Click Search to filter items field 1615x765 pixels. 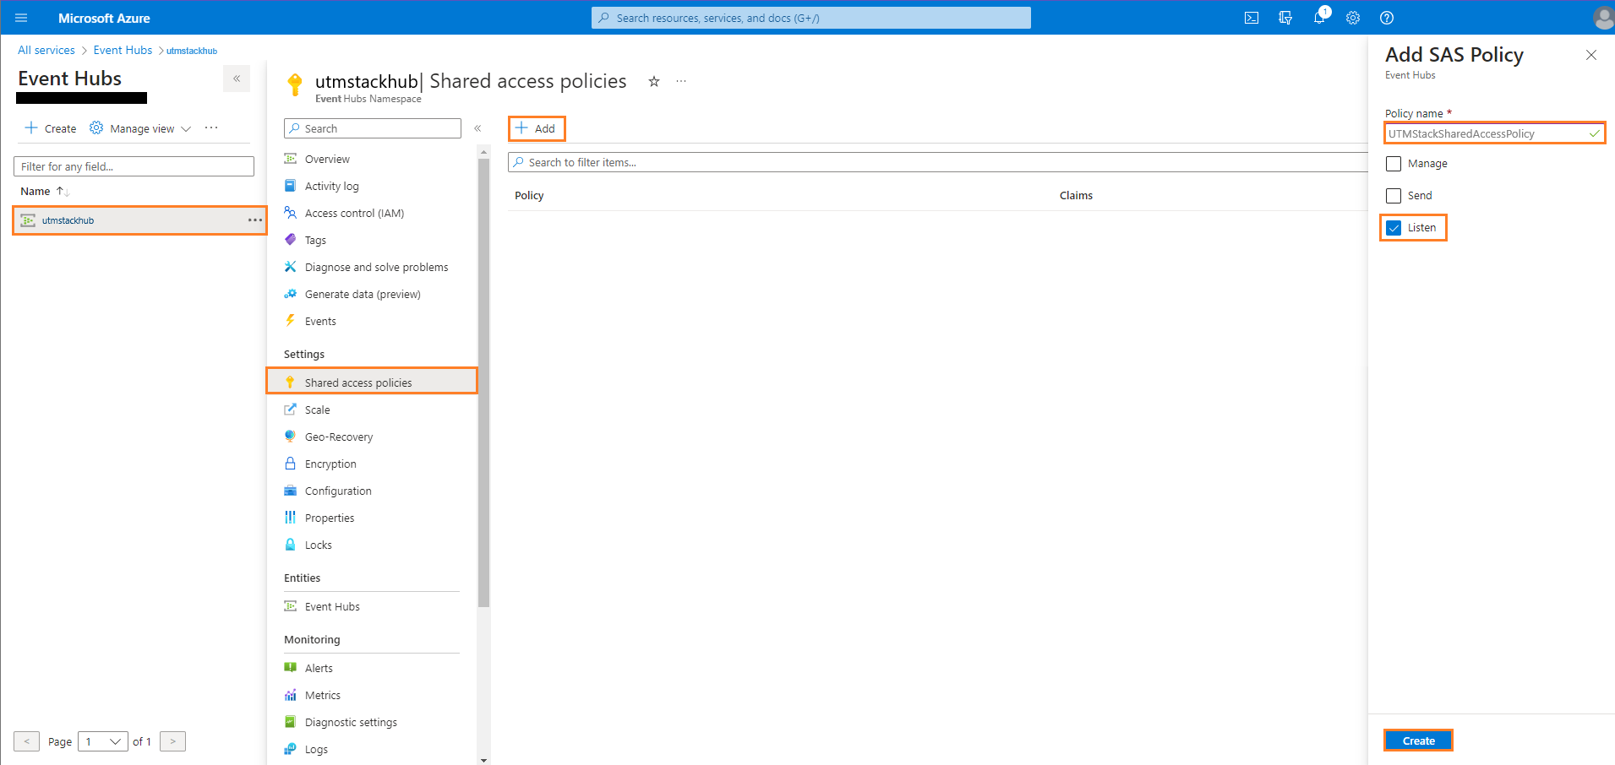[x=938, y=162]
